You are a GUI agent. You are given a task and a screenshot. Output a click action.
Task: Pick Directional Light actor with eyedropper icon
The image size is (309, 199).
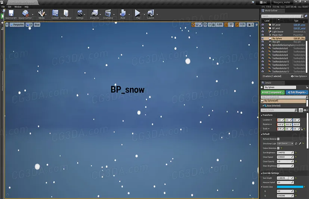[300, 143]
